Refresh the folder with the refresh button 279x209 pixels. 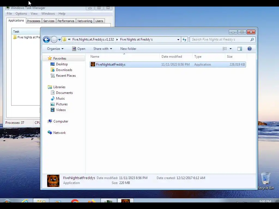coord(184,39)
